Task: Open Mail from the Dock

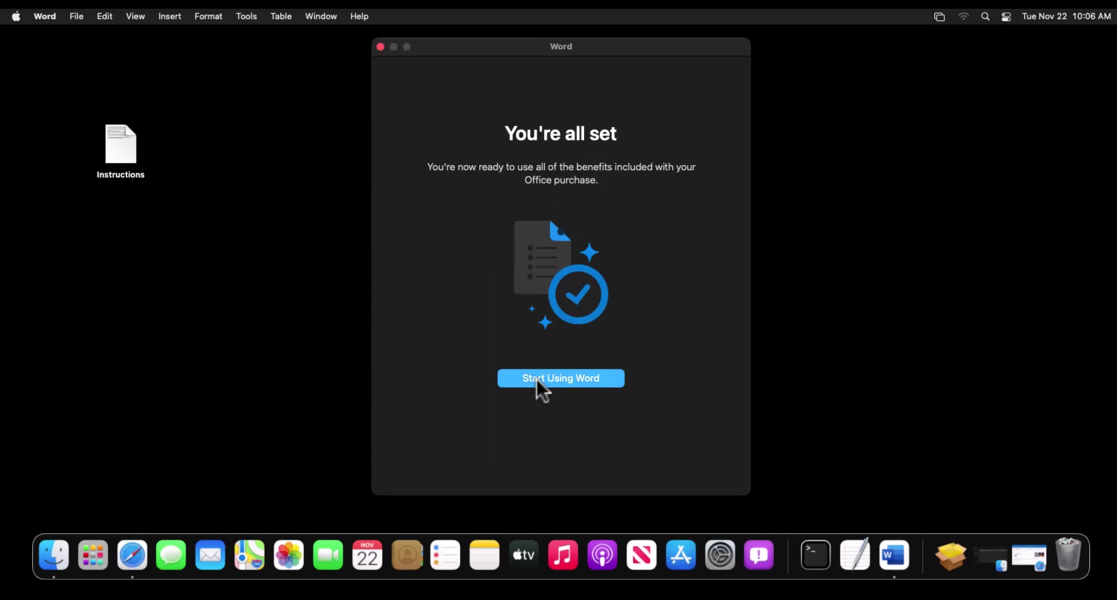Action: pos(210,555)
